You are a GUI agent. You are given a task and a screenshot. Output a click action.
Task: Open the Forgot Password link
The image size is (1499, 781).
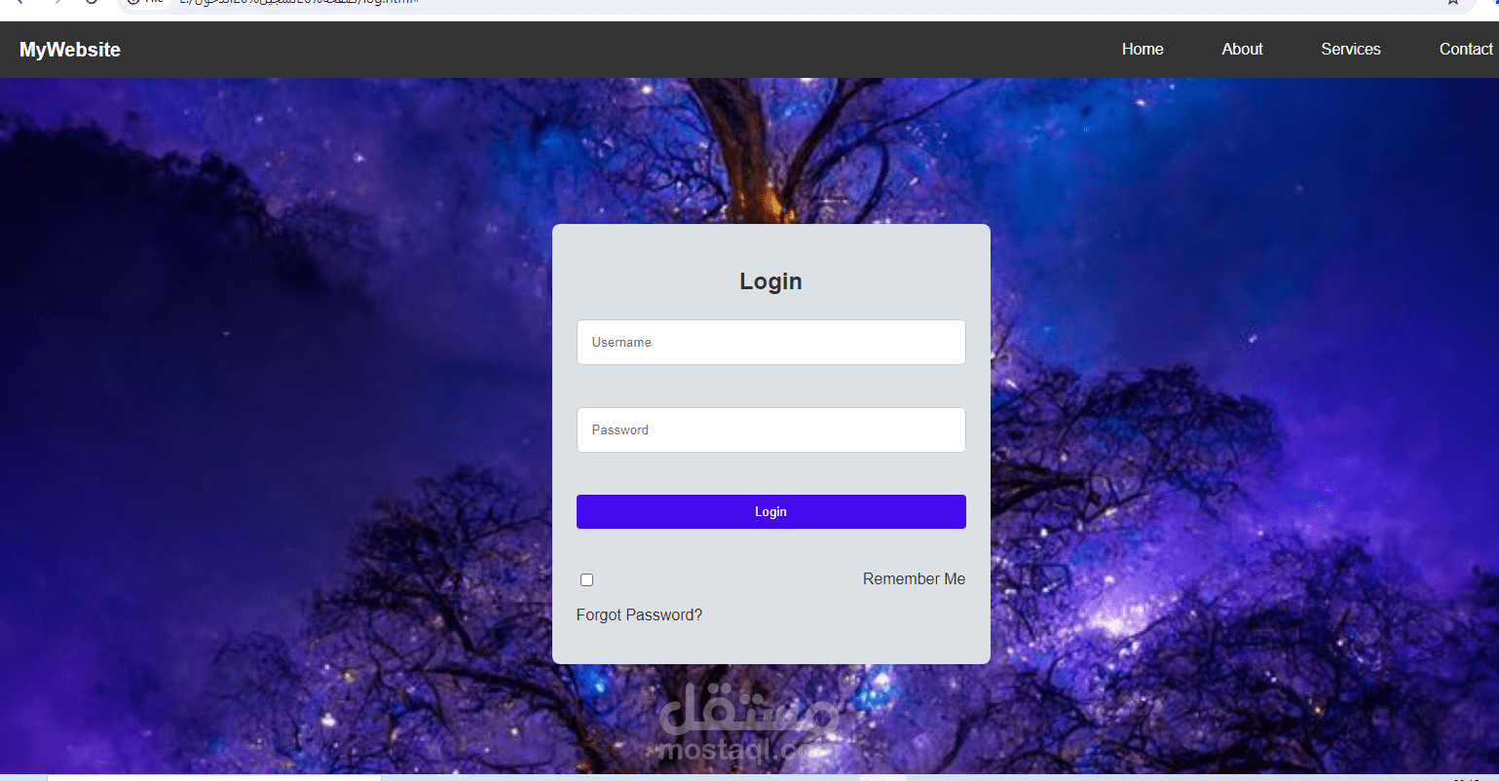[x=639, y=615]
